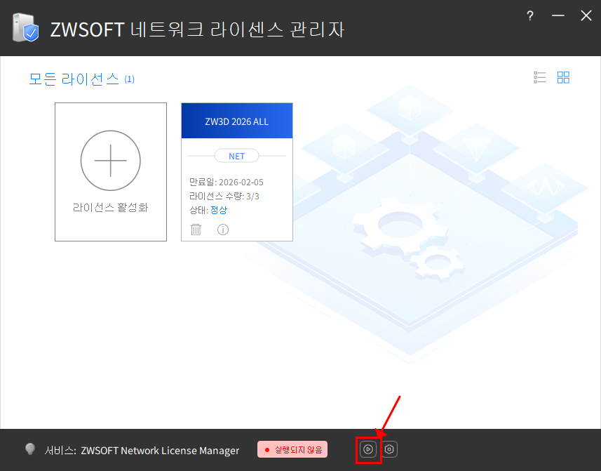
Task: Click the blue ZW3D 2026 ALL title bar
Action: 236,120
